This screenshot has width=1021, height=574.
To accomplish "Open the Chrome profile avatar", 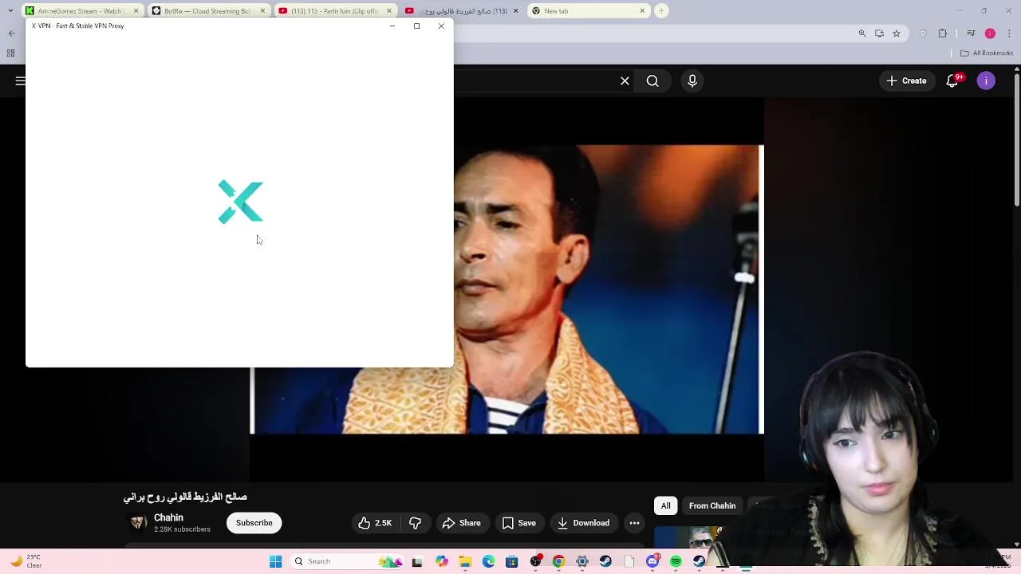I will (x=990, y=33).
